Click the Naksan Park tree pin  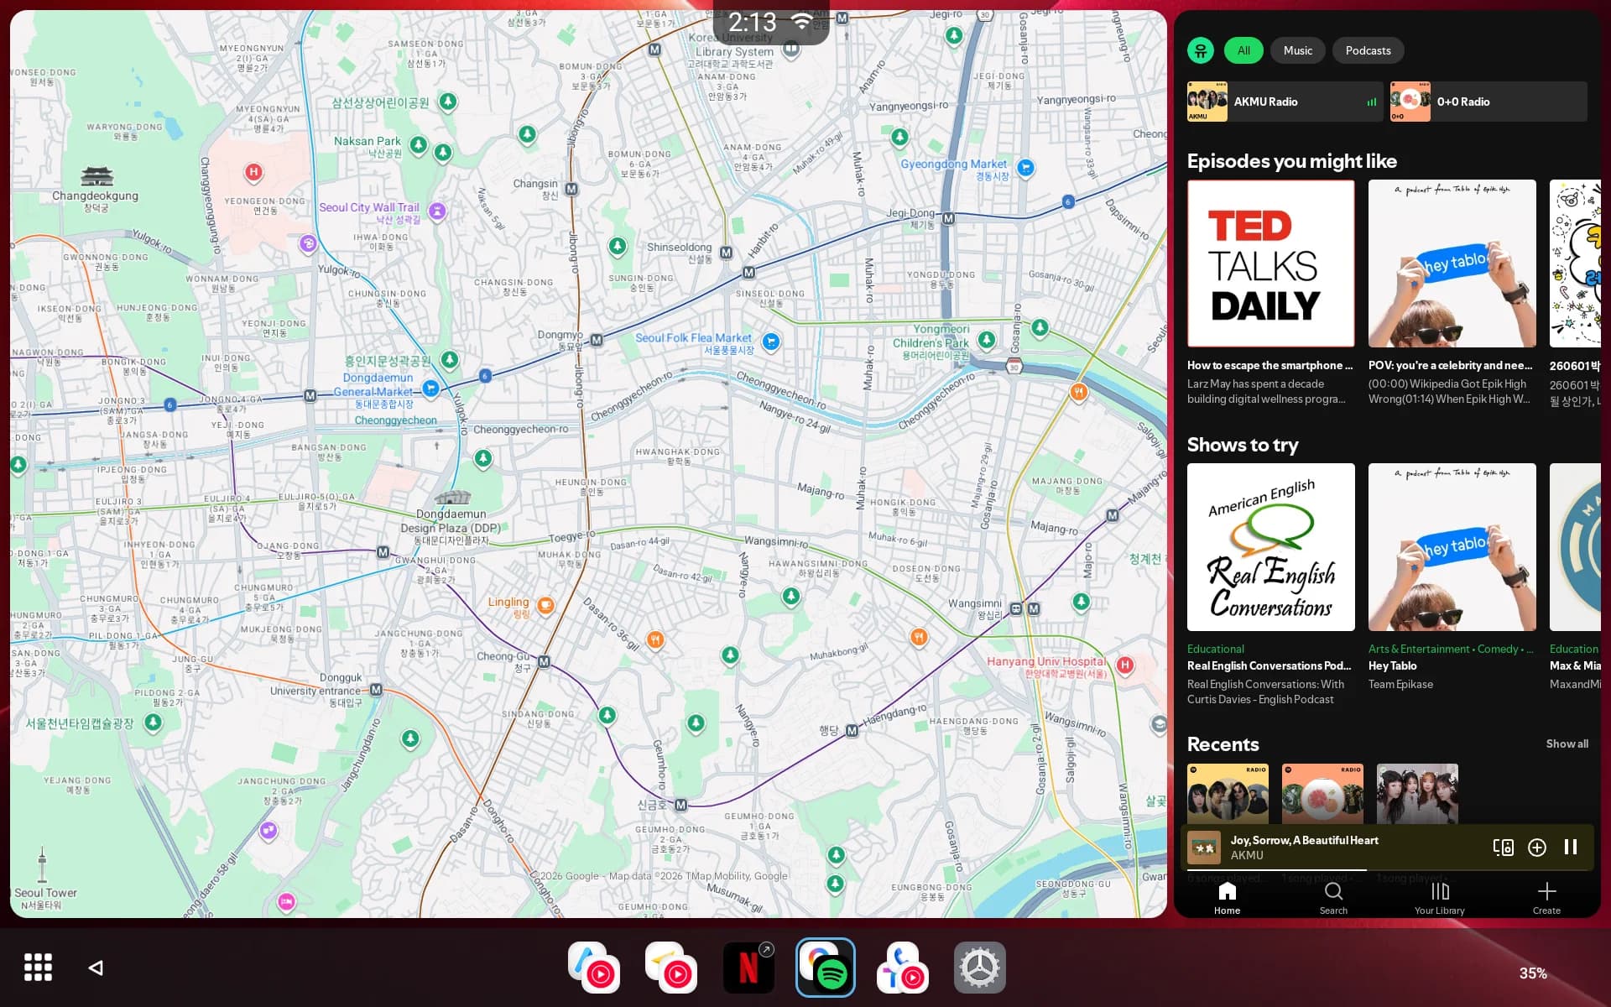418,144
